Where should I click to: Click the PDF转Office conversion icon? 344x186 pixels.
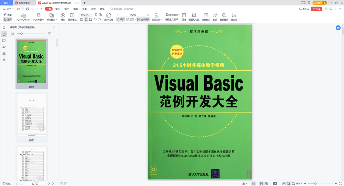tap(23, 15)
